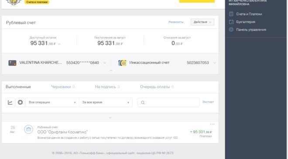
Task: Click the Доступный остаток 95 331,98 ₽ value
Action: (x=43, y=43)
